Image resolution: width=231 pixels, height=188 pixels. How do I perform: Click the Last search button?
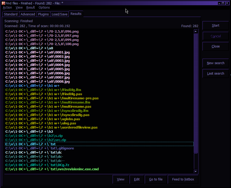pyautogui.click(x=216, y=74)
